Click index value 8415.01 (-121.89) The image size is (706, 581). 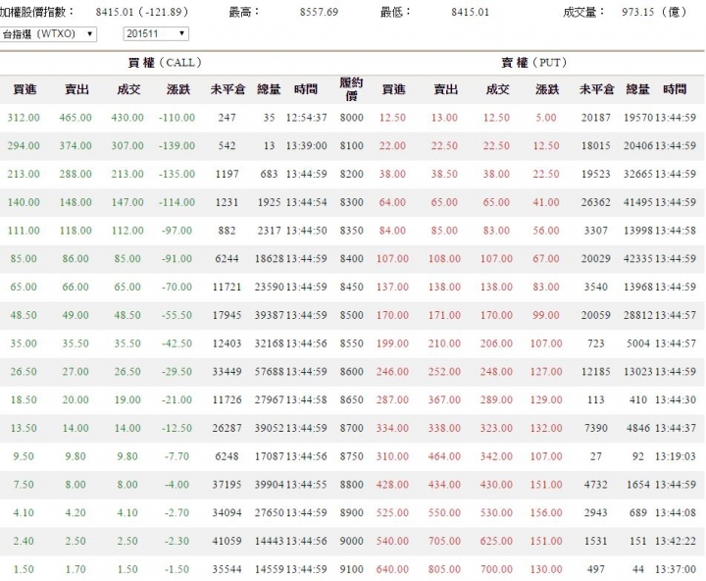coord(142,12)
